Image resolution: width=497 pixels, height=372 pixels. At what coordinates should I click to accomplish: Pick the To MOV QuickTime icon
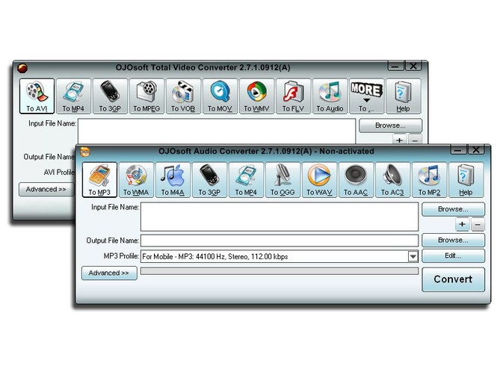220,96
